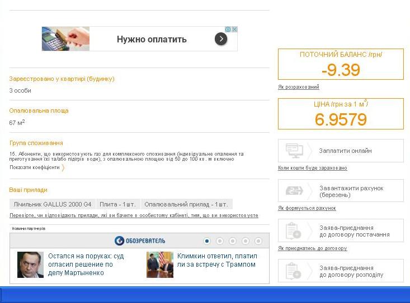The width and height of the screenshot is (410, 303).
Task: Select the third news carousel dot
Action: (233, 241)
